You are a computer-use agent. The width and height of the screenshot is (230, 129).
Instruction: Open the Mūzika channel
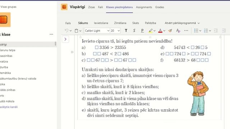coord(3,84)
